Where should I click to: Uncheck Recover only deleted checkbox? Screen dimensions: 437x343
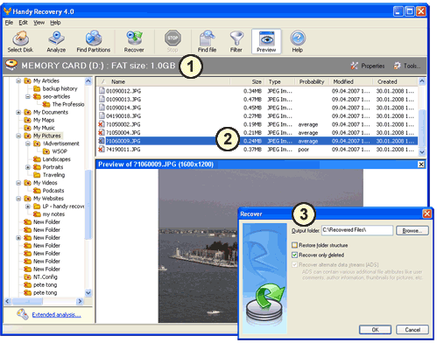pos(294,255)
